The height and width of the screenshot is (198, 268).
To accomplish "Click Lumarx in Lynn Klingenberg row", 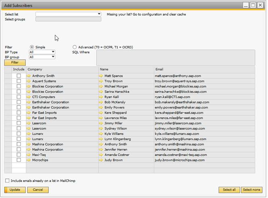I will (x=37, y=139).
